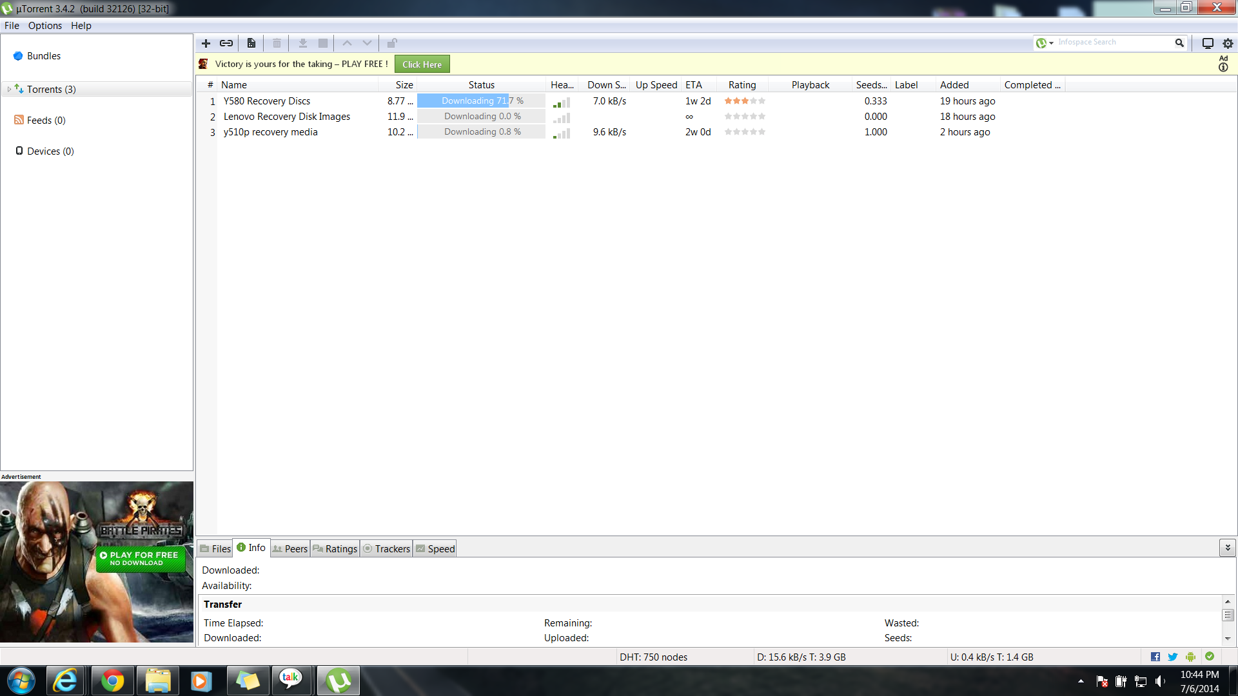The height and width of the screenshot is (696, 1238).
Task: Click the Y580 Recovery Discs download progress bar
Action: coord(481,101)
